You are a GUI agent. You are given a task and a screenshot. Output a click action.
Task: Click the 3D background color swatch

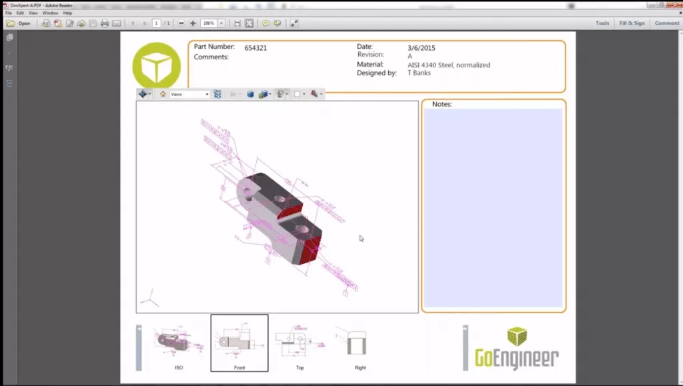tap(297, 94)
